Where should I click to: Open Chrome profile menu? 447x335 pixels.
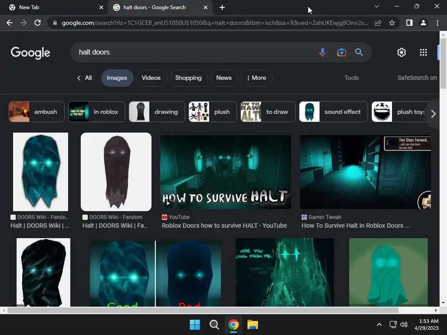coord(423,23)
